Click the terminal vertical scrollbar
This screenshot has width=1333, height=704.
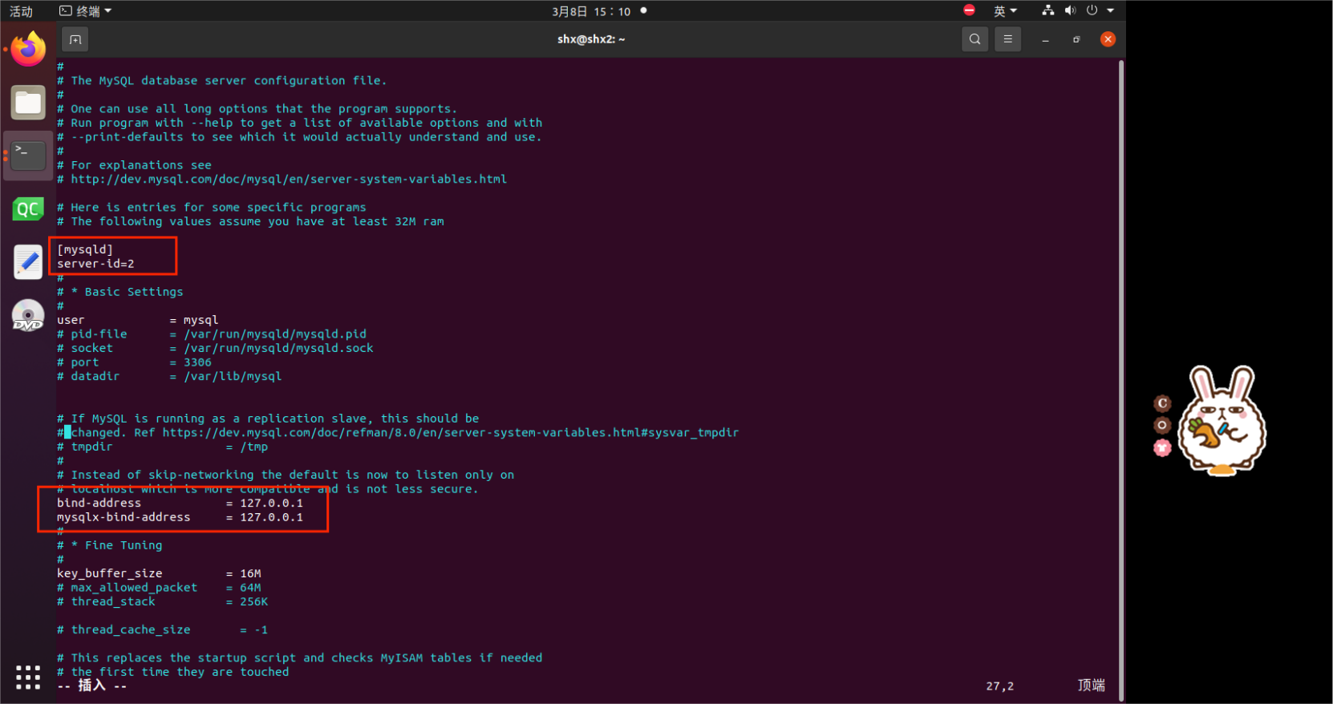tap(1120, 377)
